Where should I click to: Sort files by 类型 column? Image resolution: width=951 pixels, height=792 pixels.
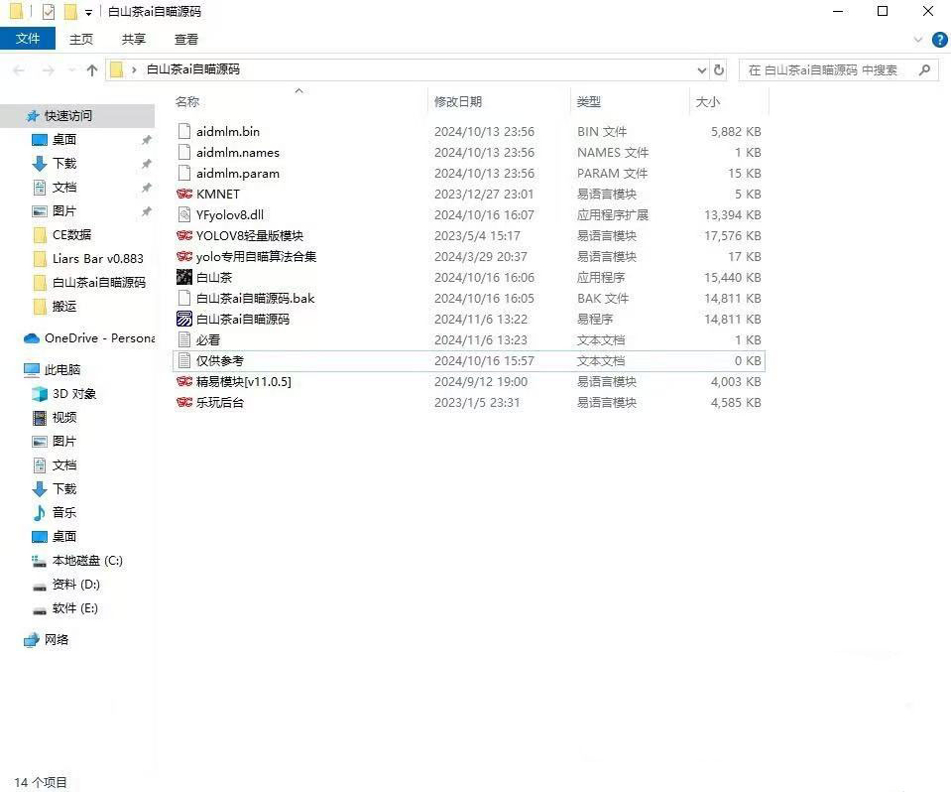(x=588, y=102)
